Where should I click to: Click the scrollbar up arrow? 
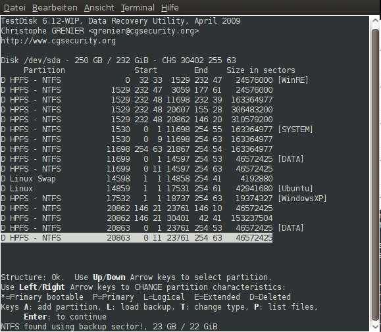coord(376,21)
